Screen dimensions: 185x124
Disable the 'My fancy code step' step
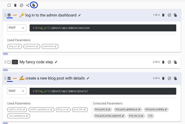pos(169,62)
